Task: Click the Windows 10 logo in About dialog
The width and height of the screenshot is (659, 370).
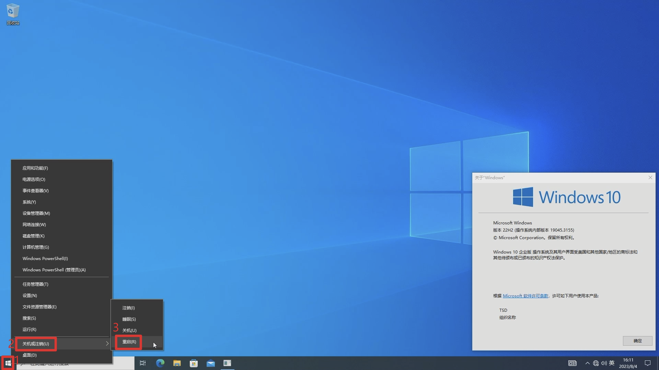Action: click(x=566, y=197)
